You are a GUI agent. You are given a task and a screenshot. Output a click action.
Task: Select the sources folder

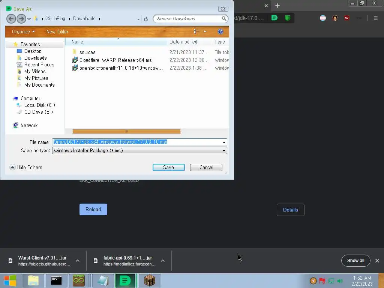(x=87, y=52)
